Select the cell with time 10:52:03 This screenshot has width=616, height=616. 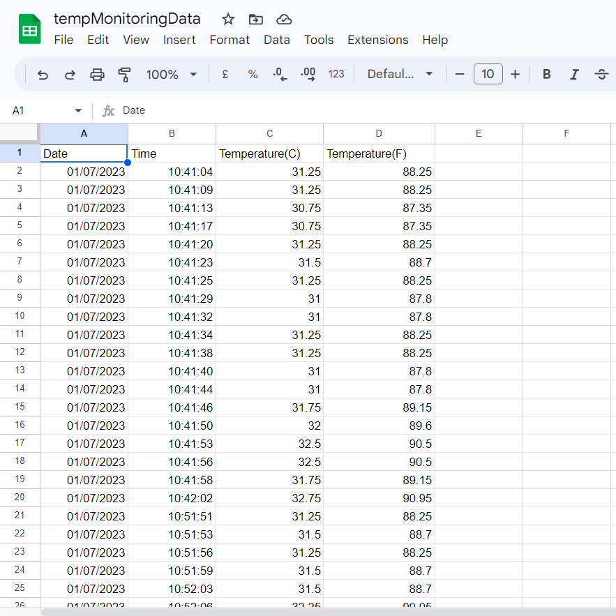pyautogui.click(x=172, y=589)
